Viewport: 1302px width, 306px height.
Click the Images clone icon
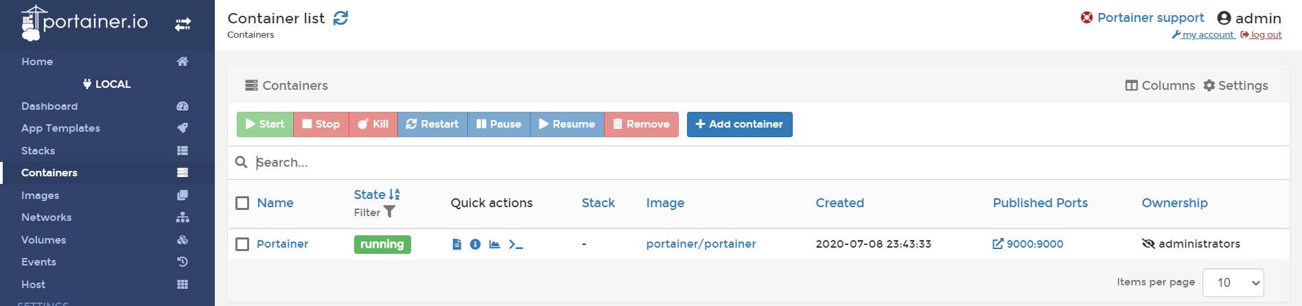coord(183,196)
